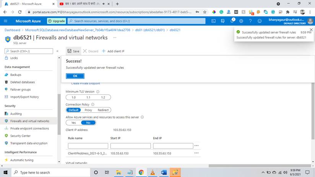Click the Discard button
Screen dimensions: 315x177
pyautogui.click(x=91, y=51)
